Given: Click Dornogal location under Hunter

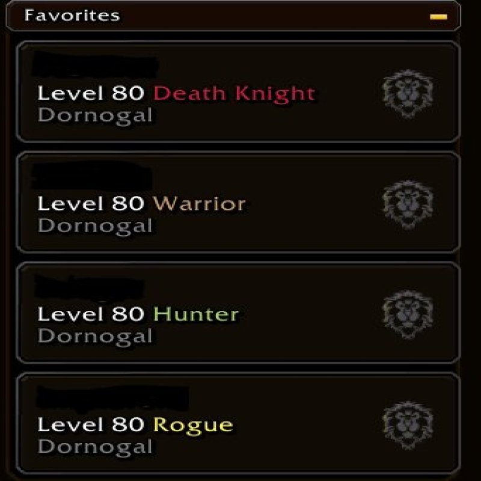Looking at the screenshot, I should click(x=95, y=337).
